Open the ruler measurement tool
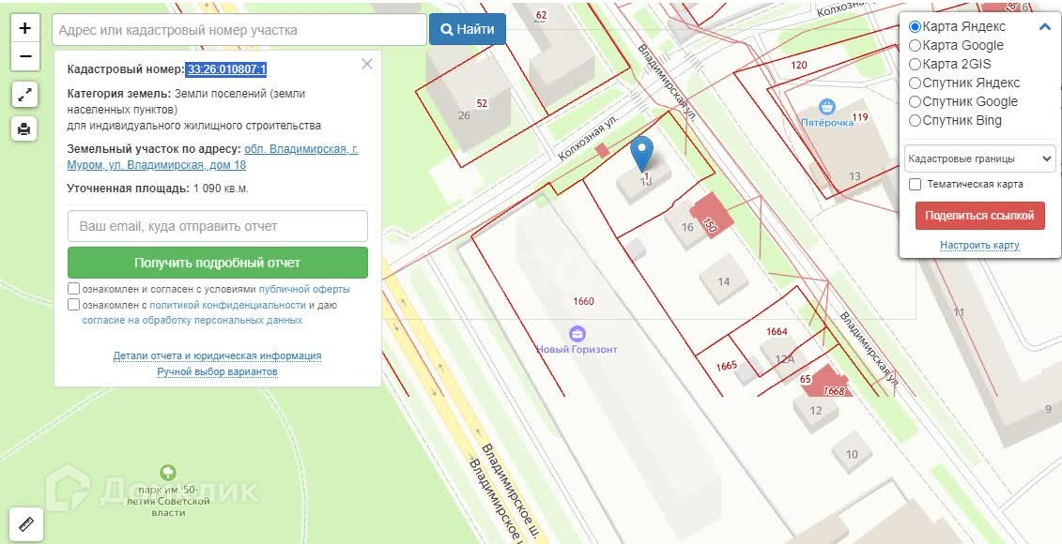Image resolution: width=1062 pixels, height=544 pixels. point(25,524)
